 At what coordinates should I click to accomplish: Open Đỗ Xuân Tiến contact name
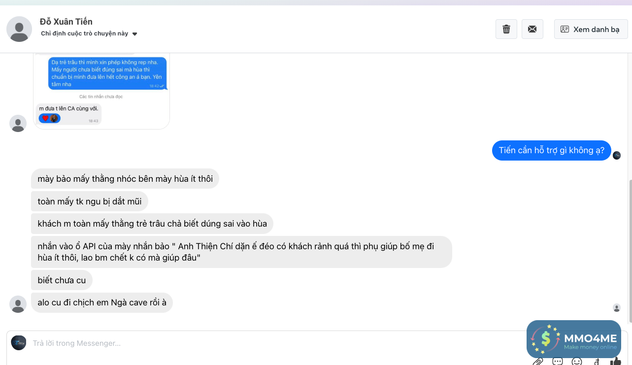66,22
